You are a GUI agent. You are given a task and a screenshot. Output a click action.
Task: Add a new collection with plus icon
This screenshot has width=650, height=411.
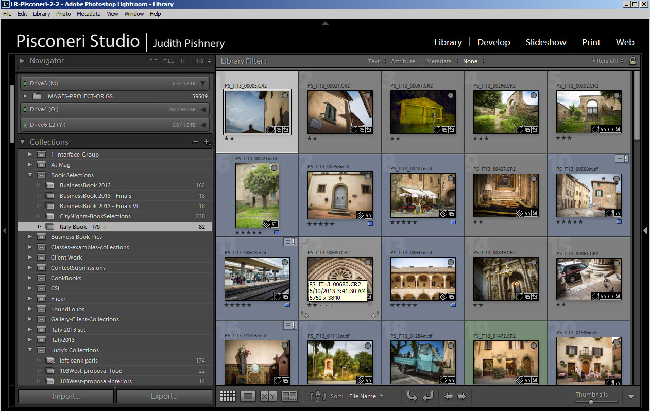(x=207, y=142)
